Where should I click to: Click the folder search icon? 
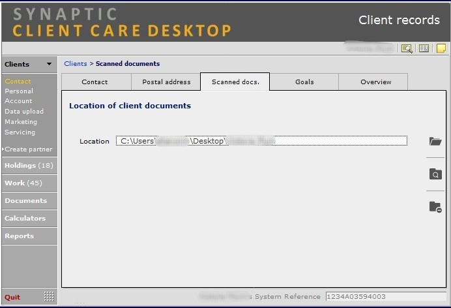point(435,174)
